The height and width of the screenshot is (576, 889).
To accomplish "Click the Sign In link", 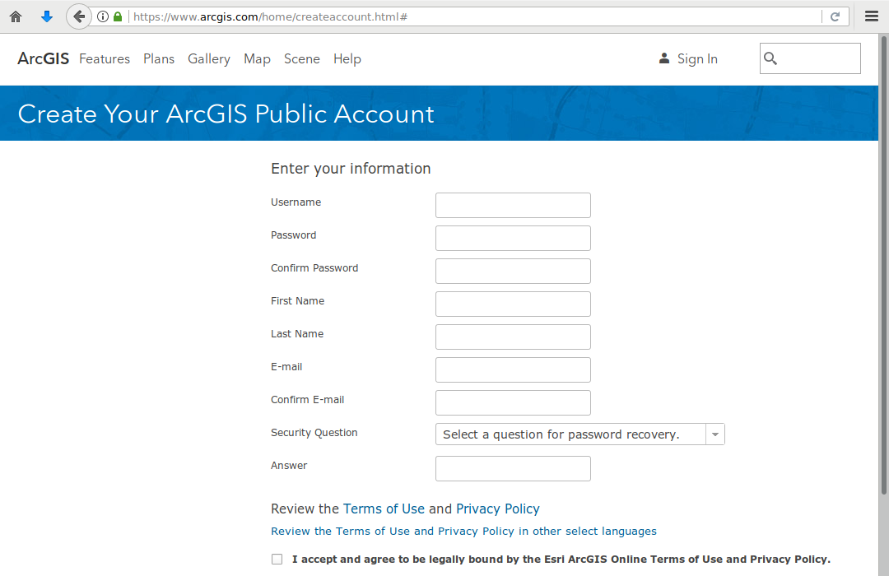I will pos(696,59).
